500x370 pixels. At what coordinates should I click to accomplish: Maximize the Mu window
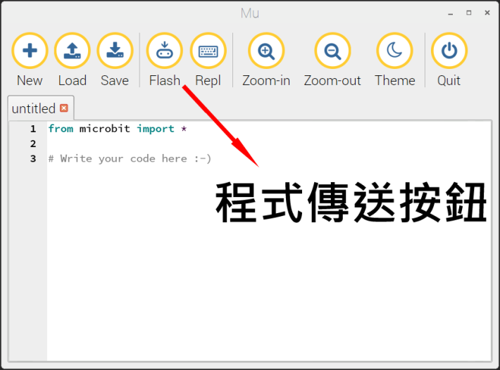coord(469,13)
